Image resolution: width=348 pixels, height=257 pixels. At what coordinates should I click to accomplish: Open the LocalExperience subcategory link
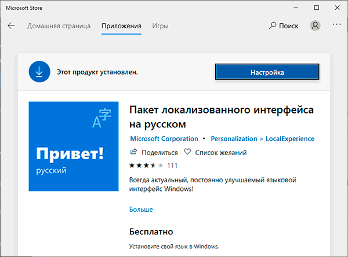tap(290, 139)
